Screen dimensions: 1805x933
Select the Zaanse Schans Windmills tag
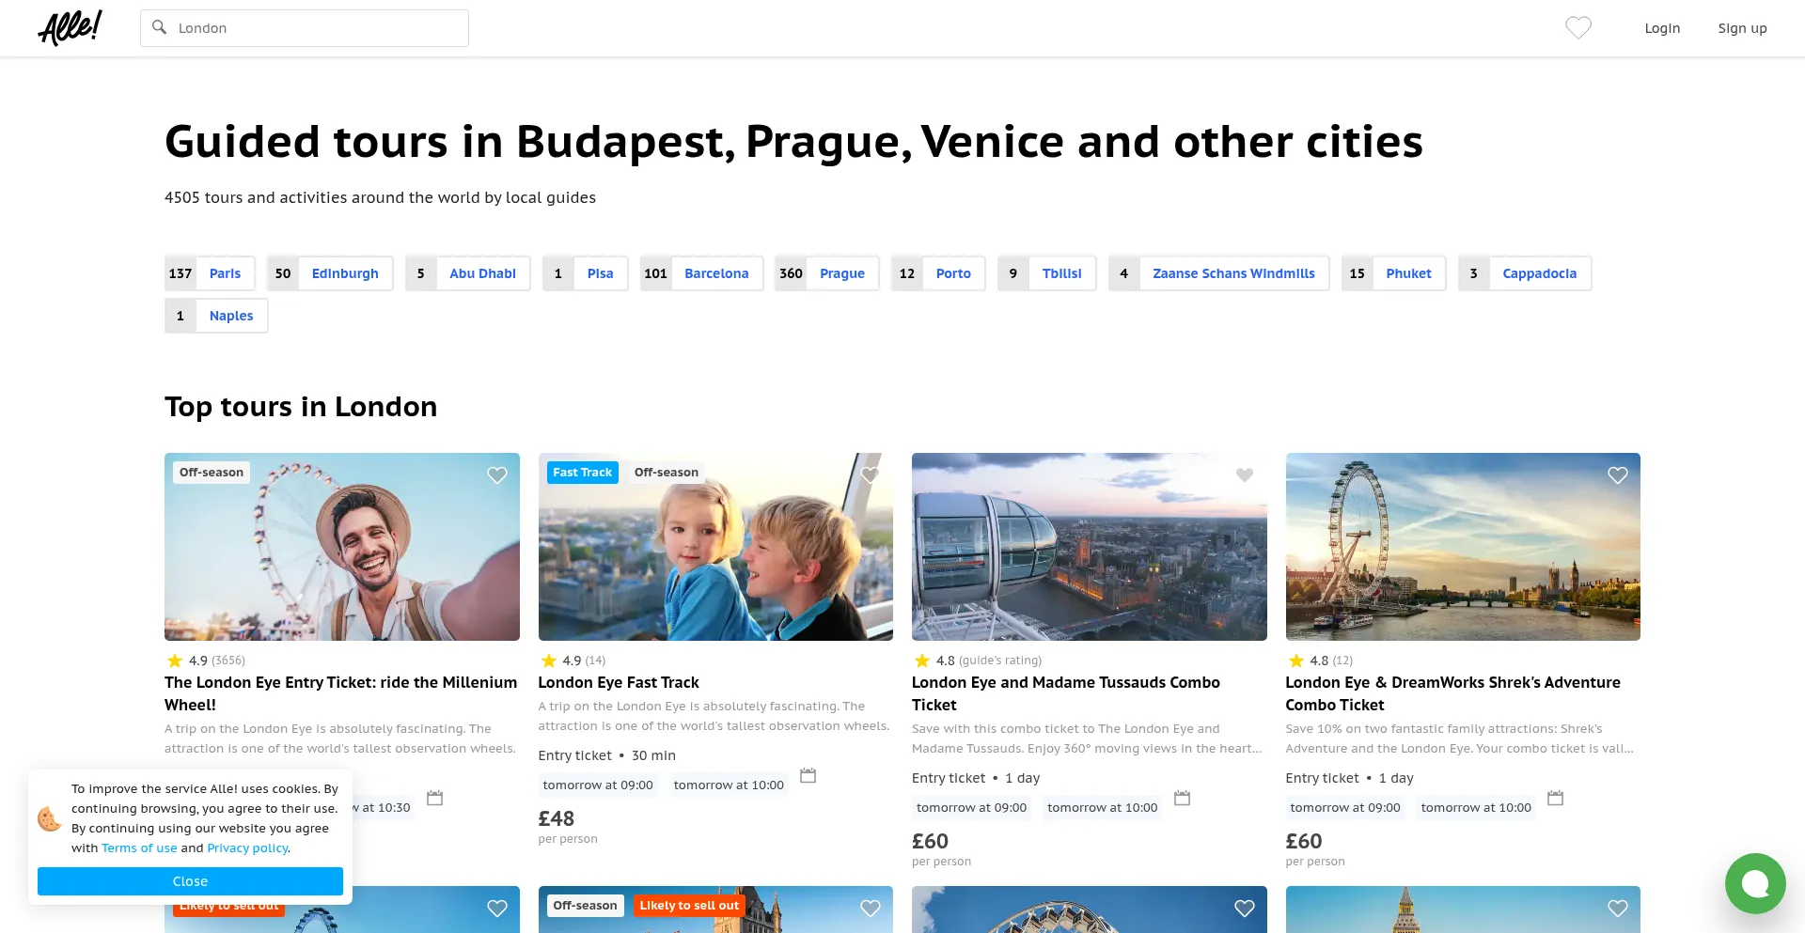[x=1219, y=273]
